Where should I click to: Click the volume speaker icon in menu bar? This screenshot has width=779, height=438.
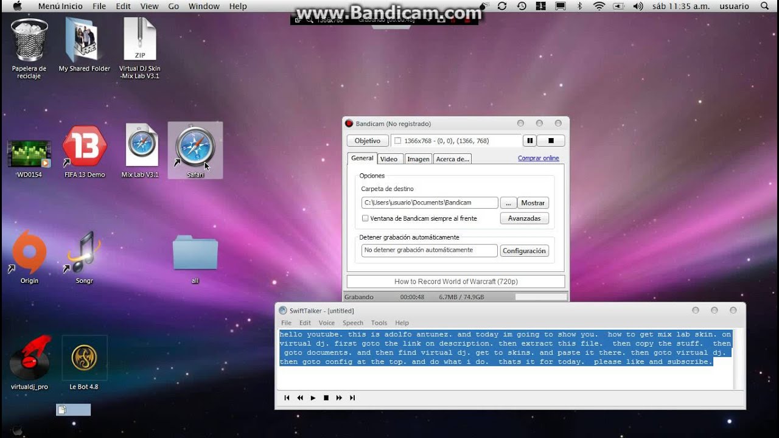[x=638, y=6]
